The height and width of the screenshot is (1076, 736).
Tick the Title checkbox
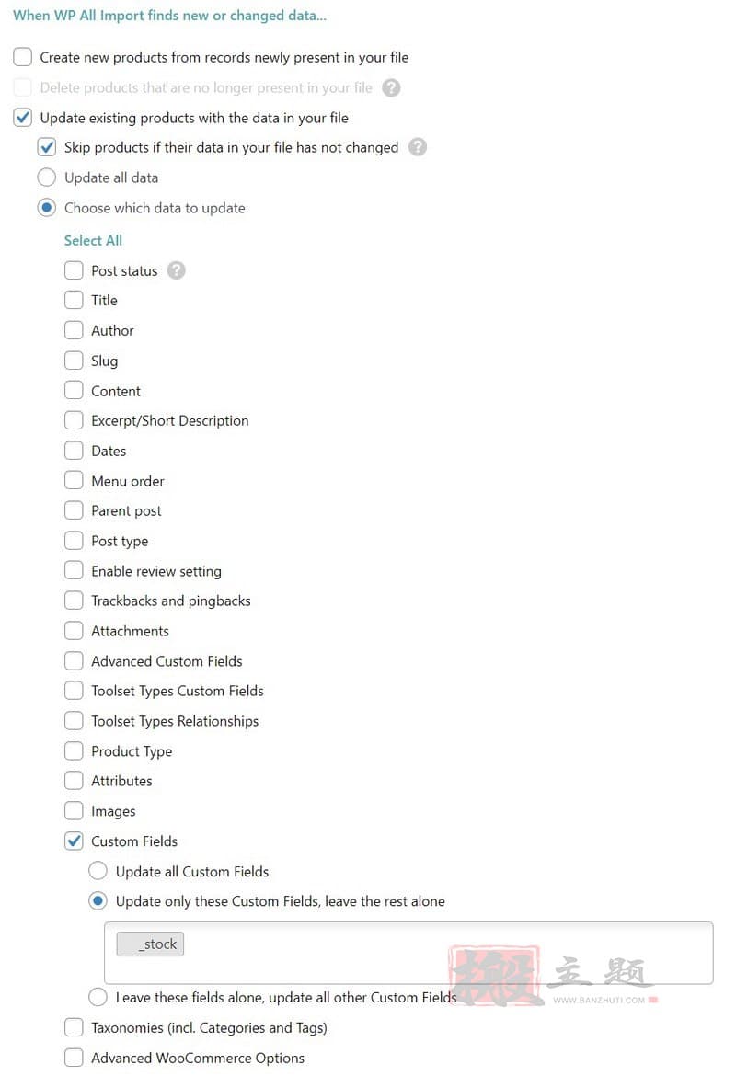click(x=74, y=301)
